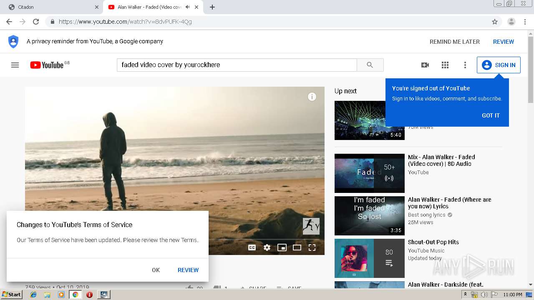This screenshot has height=300, width=534.
Task: Click the privacy shield icon
Action: point(13,42)
